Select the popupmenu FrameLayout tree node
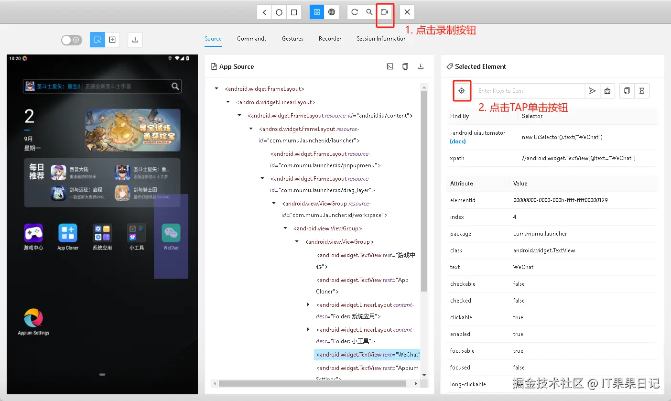Image resolution: width=671 pixels, height=401 pixels. [325, 160]
